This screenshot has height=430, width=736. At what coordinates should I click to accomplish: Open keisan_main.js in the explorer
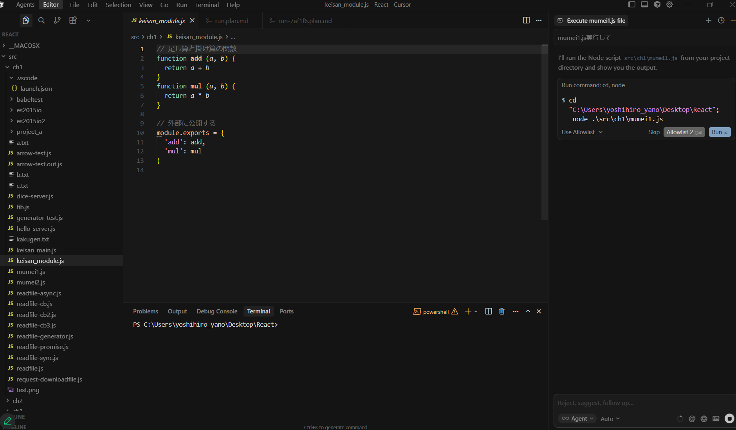coord(61,250)
